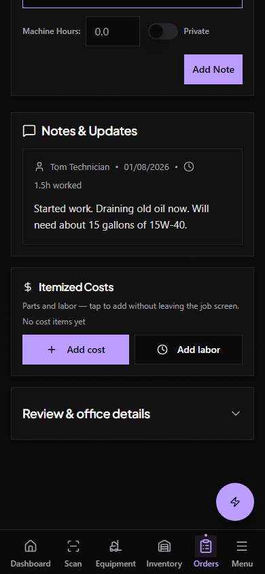Click the Add Note button
The width and height of the screenshot is (265, 574).
(x=213, y=69)
